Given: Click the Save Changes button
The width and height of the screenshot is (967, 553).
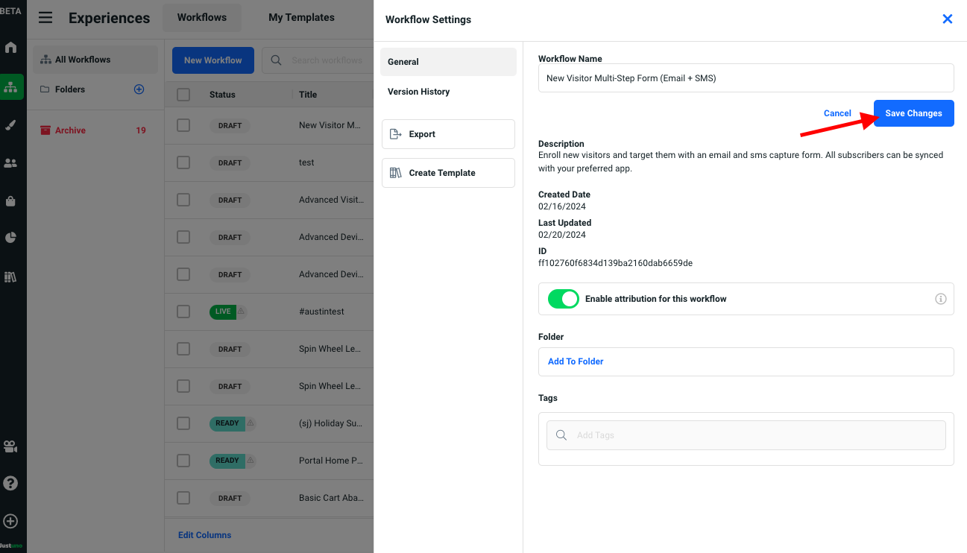Looking at the screenshot, I should pos(913,113).
